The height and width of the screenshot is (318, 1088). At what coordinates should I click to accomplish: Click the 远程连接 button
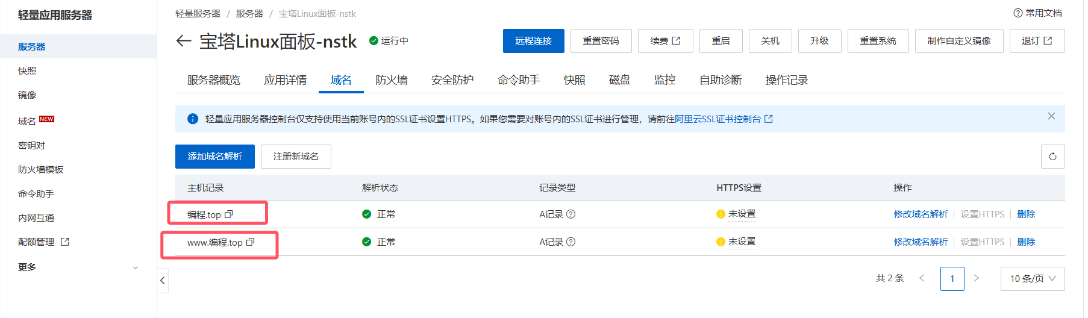[x=533, y=41]
